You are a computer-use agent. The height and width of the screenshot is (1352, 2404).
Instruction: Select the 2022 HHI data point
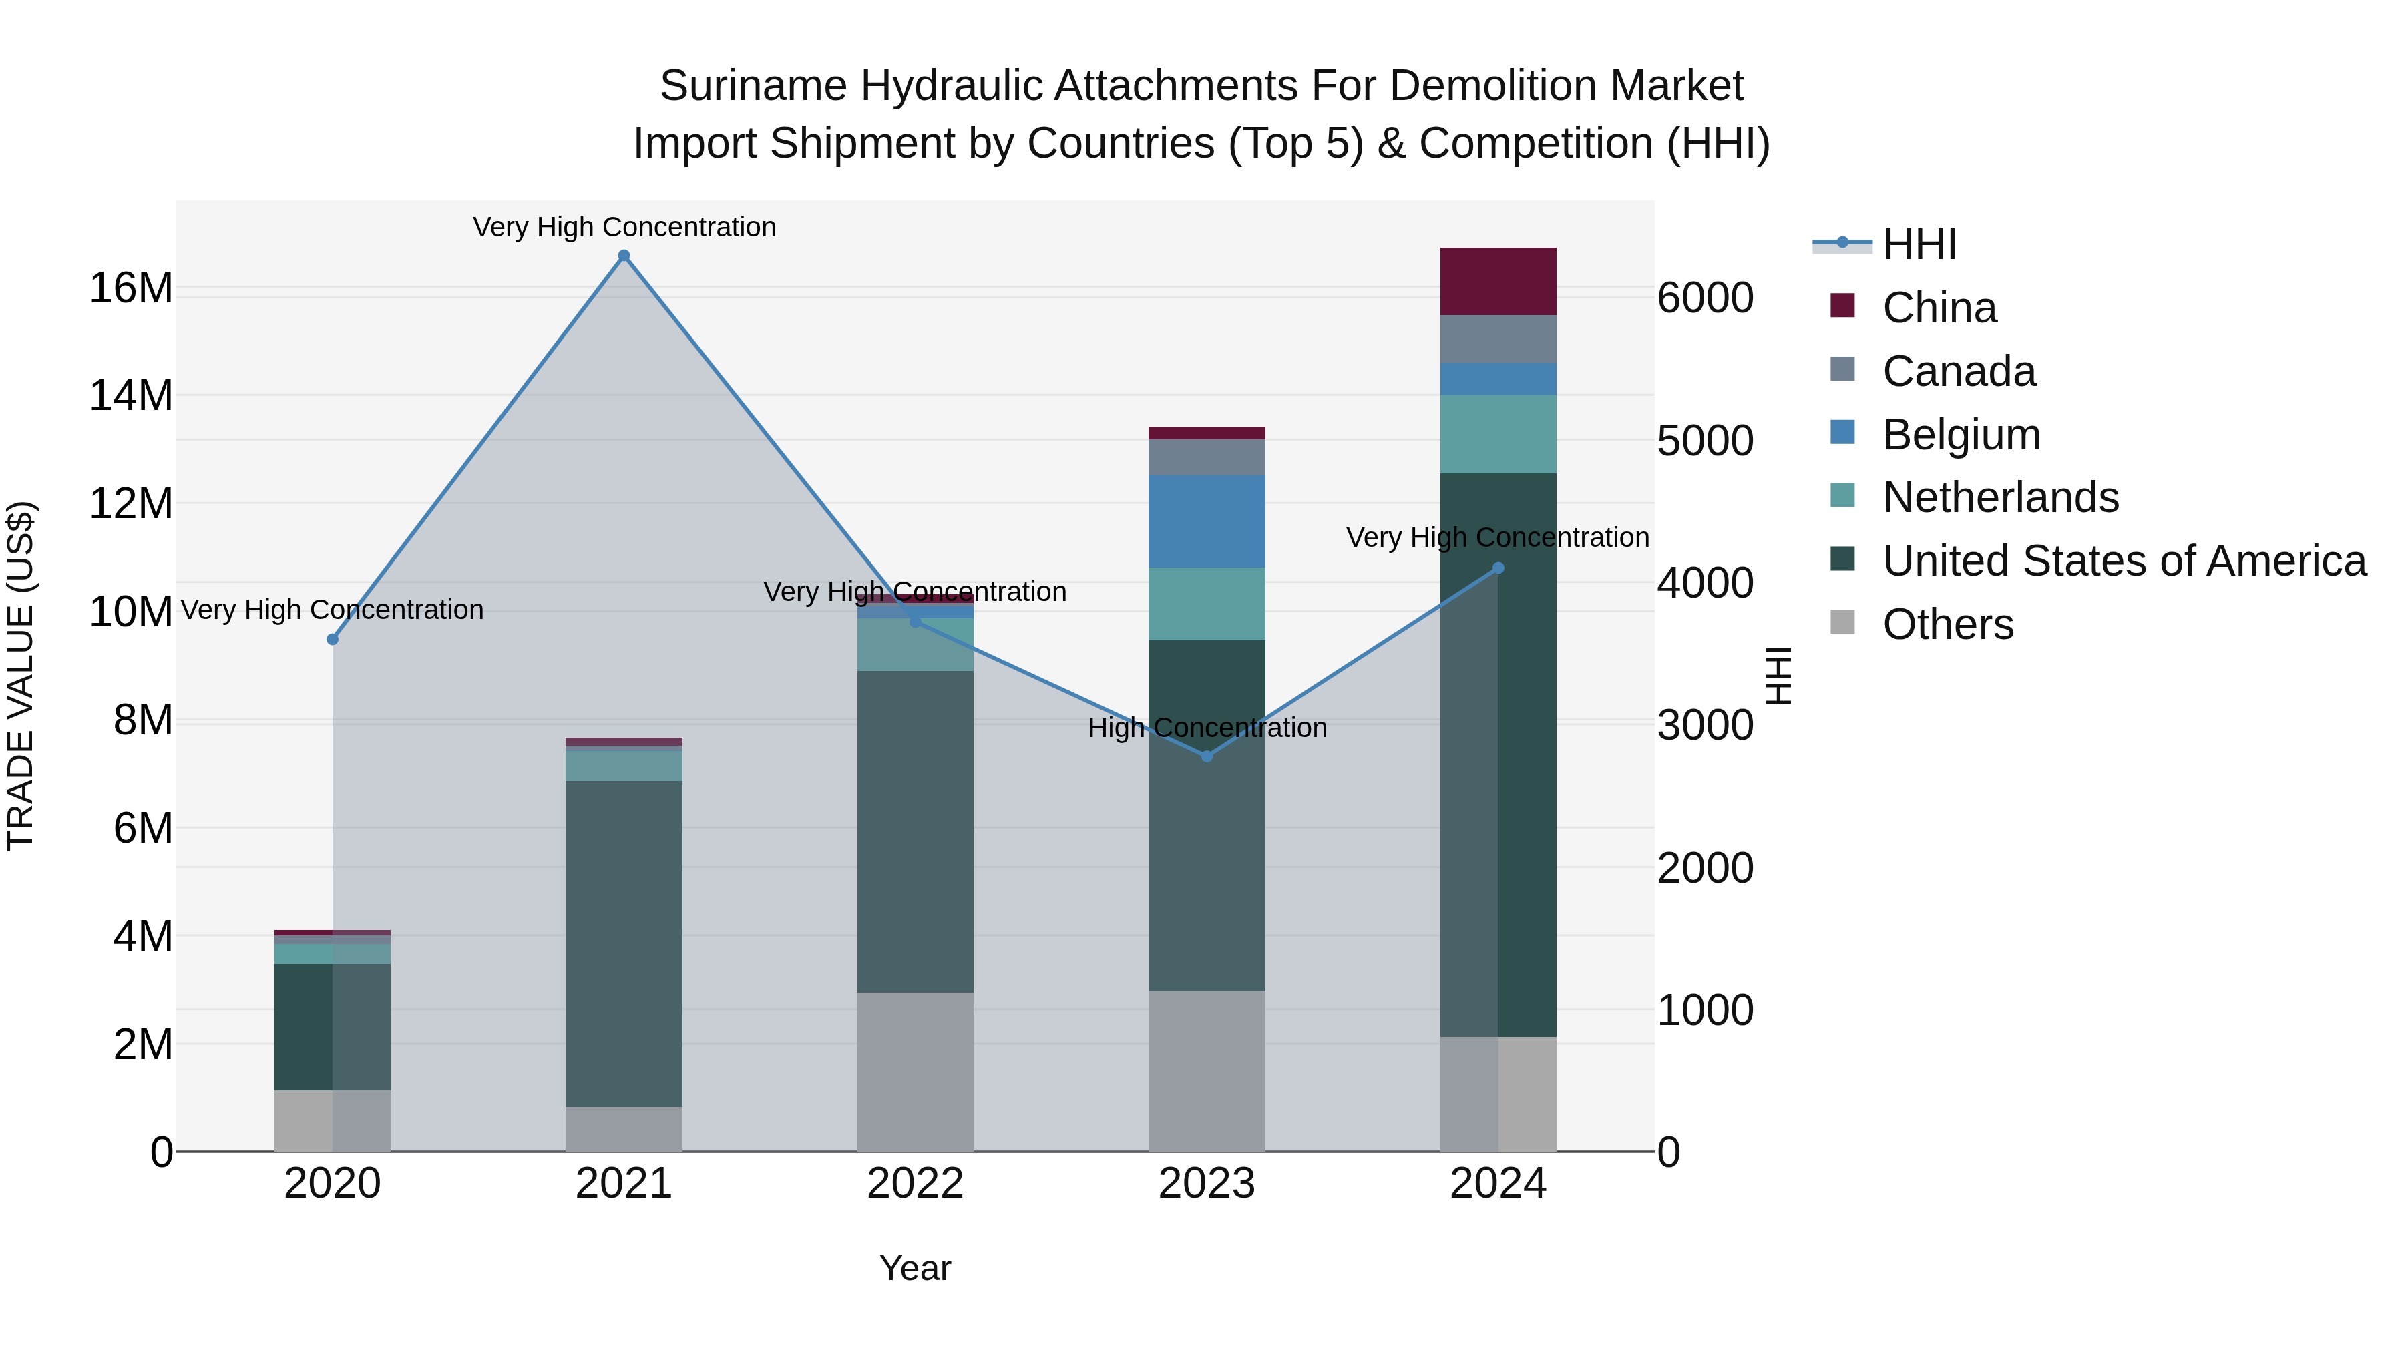(916, 620)
